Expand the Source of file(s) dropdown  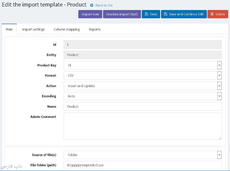click(x=143, y=155)
